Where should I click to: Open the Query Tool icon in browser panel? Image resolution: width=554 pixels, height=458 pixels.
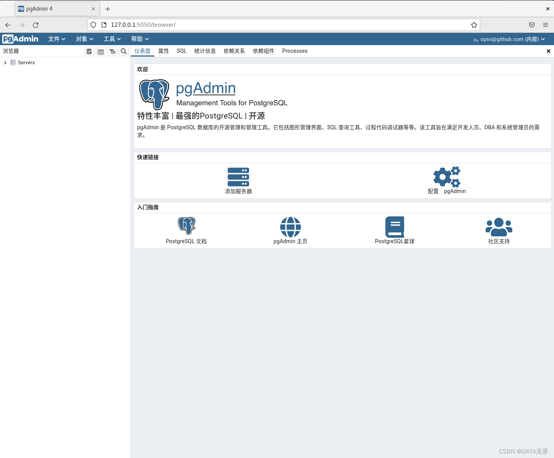[x=89, y=51]
